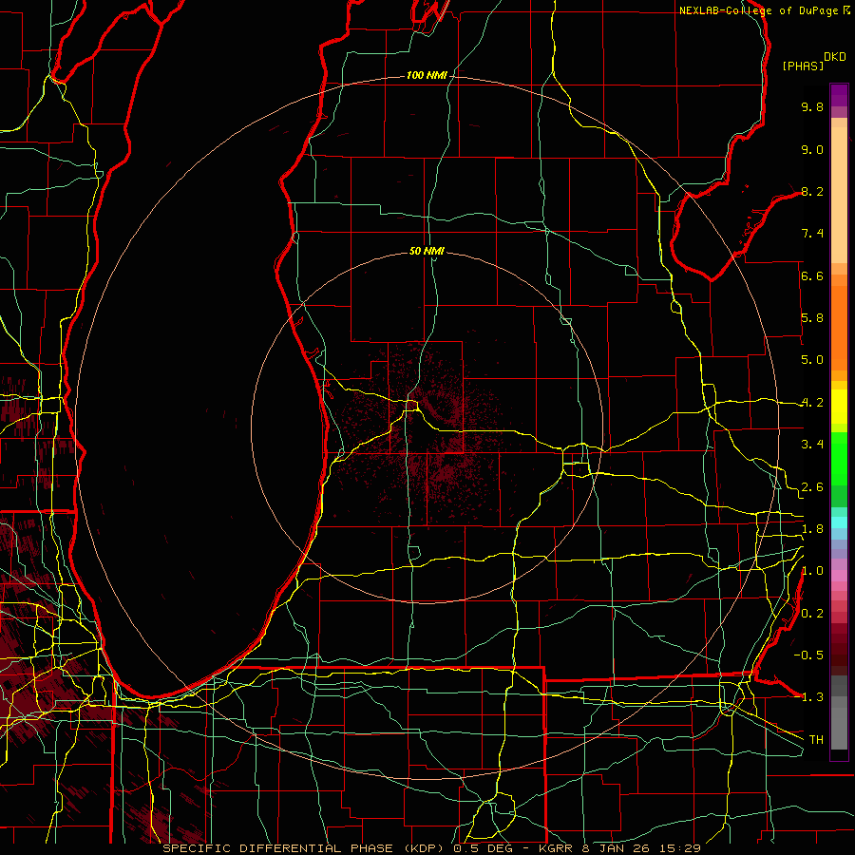
Task: Click the [PHAS] unit label
Action: 803,66
